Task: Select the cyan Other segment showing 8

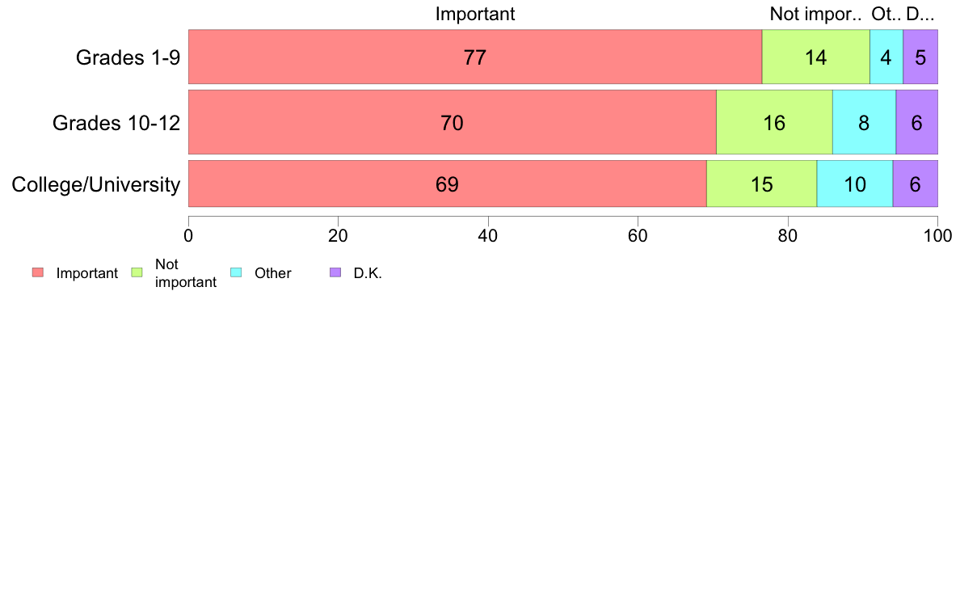Action: 865,122
